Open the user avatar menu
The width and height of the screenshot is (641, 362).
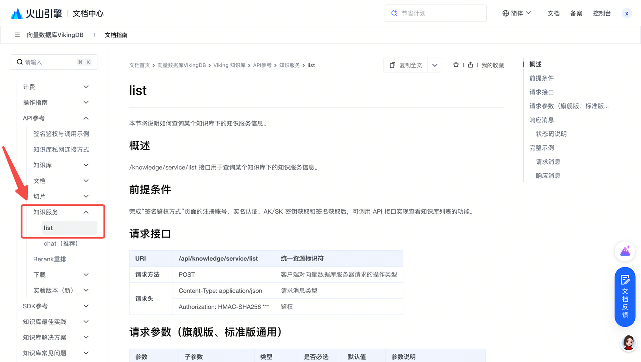point(627,14)
